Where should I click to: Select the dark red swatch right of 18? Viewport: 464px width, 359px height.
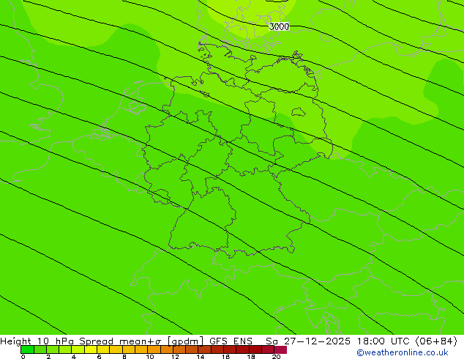255,349
